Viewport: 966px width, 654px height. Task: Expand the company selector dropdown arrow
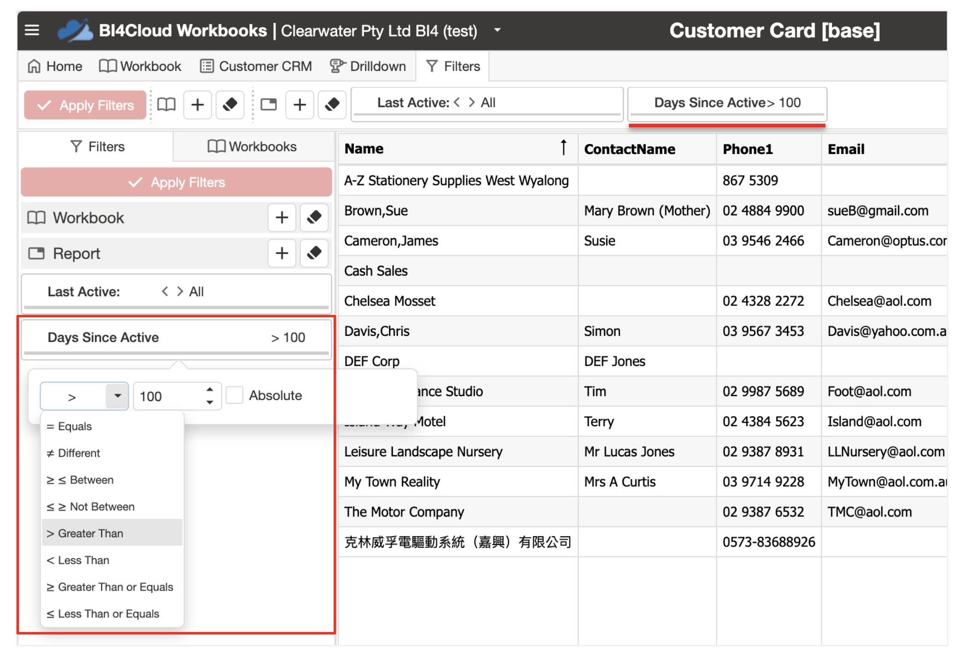497,30
